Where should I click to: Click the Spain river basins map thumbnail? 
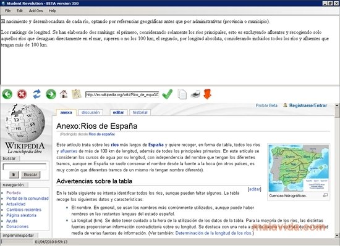pyautogui.click(x=299, y=168)
